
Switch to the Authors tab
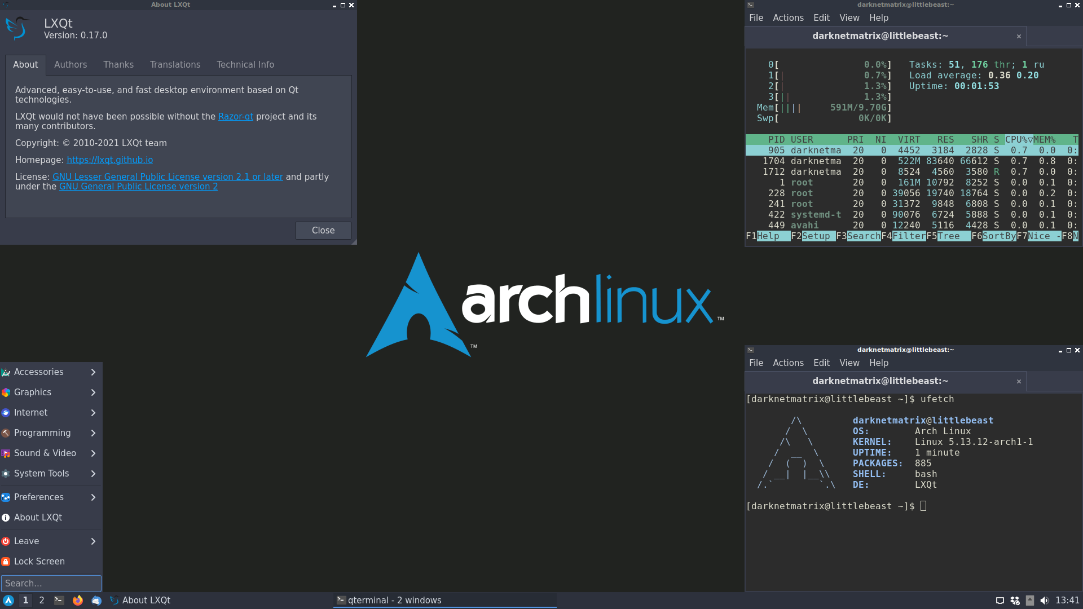point(71,65)
